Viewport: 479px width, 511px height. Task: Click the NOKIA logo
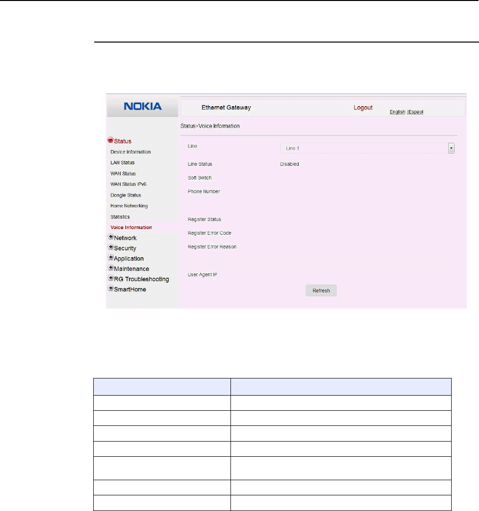143,106
